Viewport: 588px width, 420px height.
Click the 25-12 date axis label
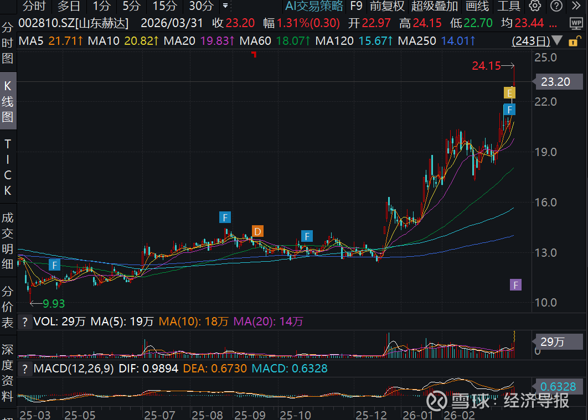coord(371,415)
